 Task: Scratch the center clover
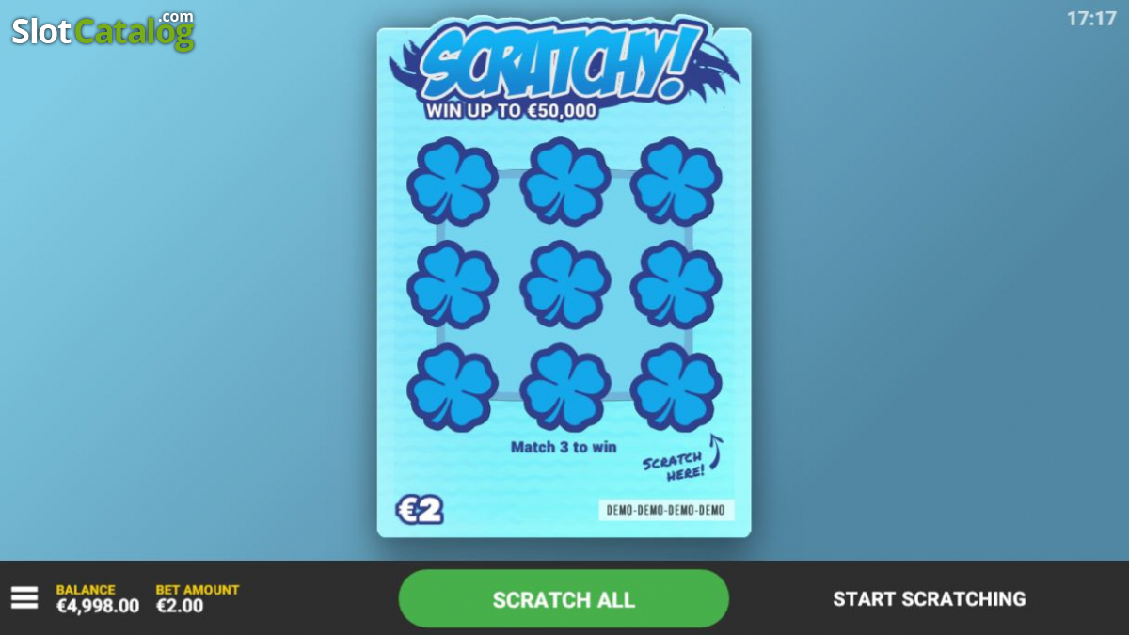tap(565, 284)
